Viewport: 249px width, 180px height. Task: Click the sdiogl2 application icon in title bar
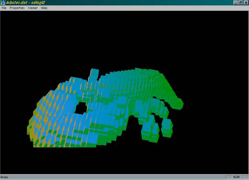point(3,3)
